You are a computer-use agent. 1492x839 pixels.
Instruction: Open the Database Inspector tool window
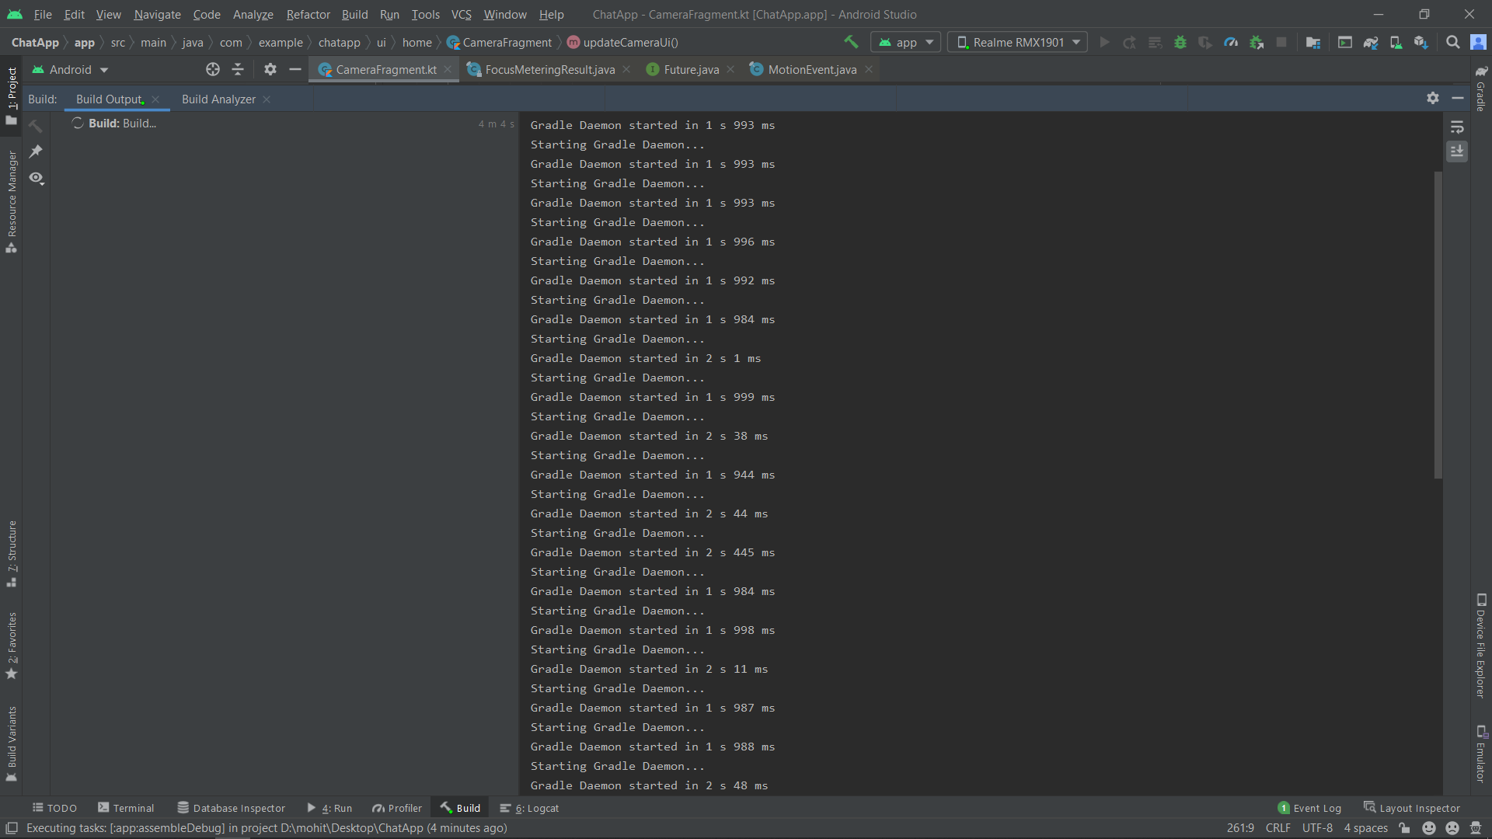(x=231, y=808)
